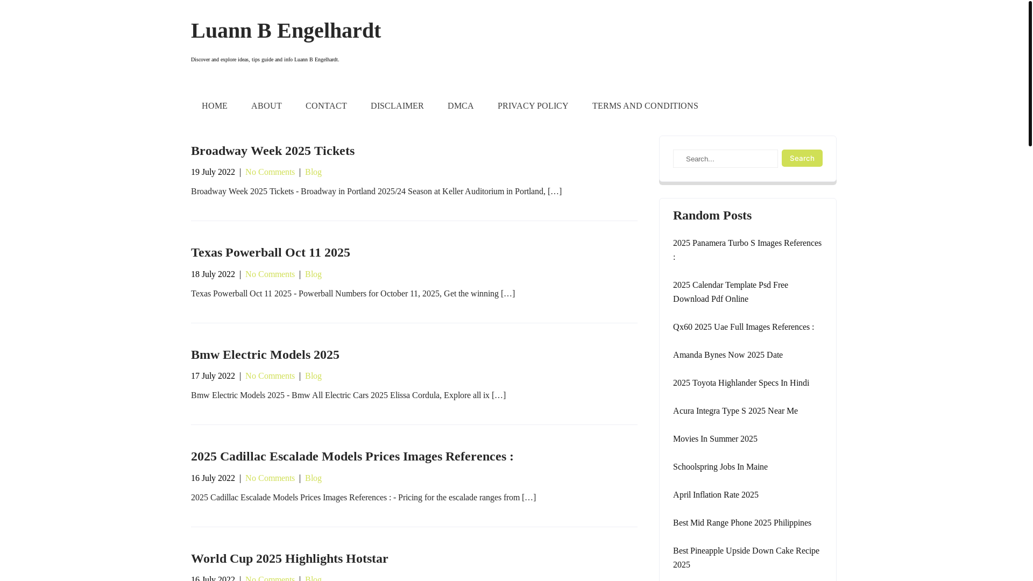Open No Comments under Texas Powerball post

click(x=270, y=274)
